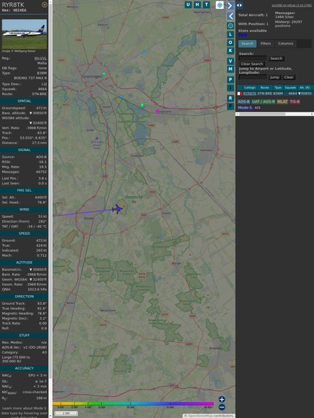Toggle the H map button
314x418 pixels.
198,5
